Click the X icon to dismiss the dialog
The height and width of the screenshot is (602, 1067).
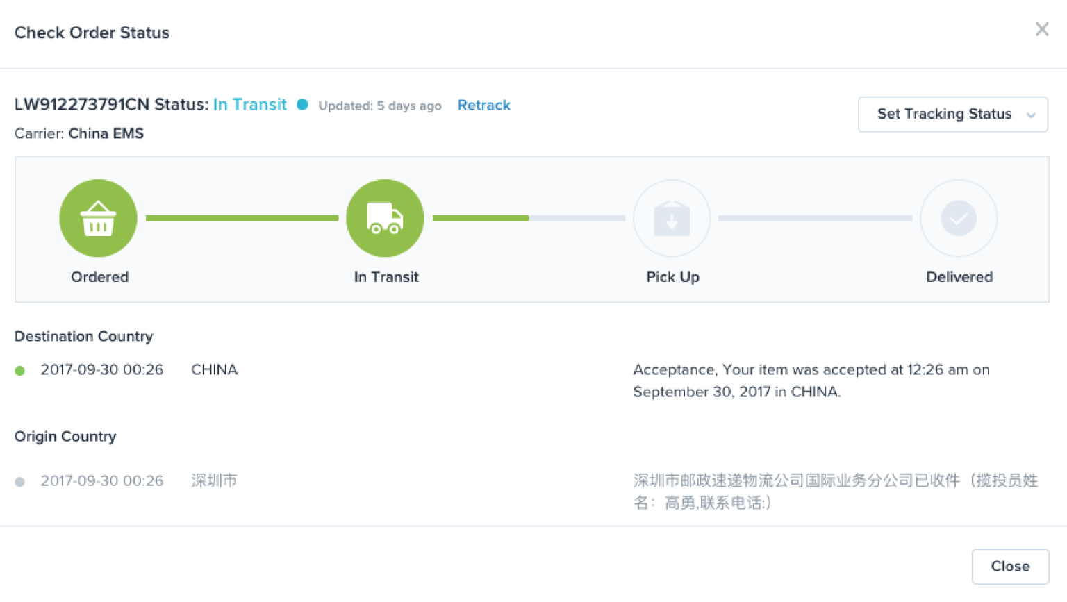[x=1042, y=29]
